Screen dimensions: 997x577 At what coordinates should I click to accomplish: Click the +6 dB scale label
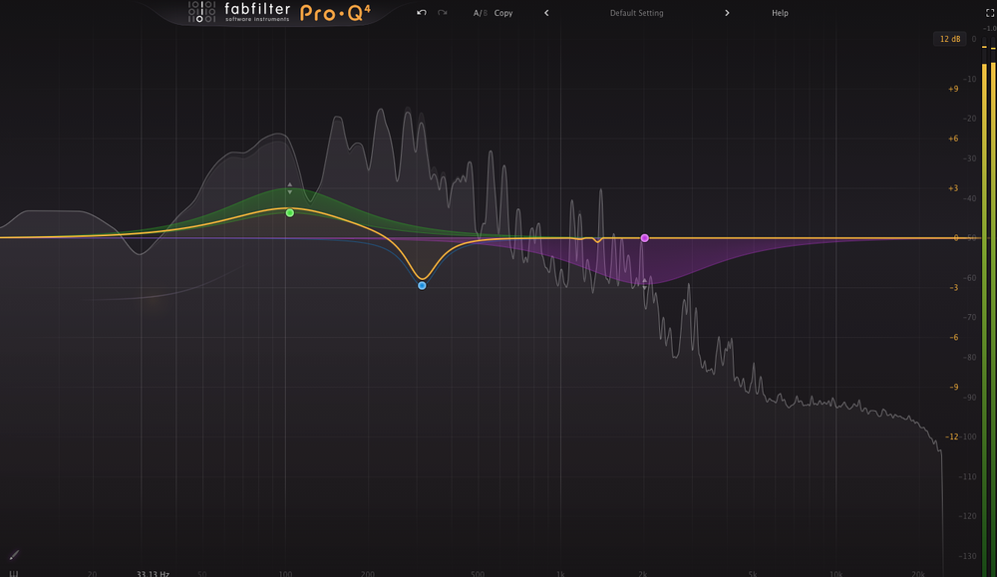[x=953, y=139]
